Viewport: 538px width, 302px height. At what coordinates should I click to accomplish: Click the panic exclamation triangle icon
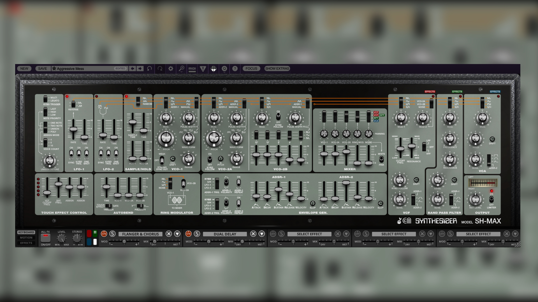203,69
